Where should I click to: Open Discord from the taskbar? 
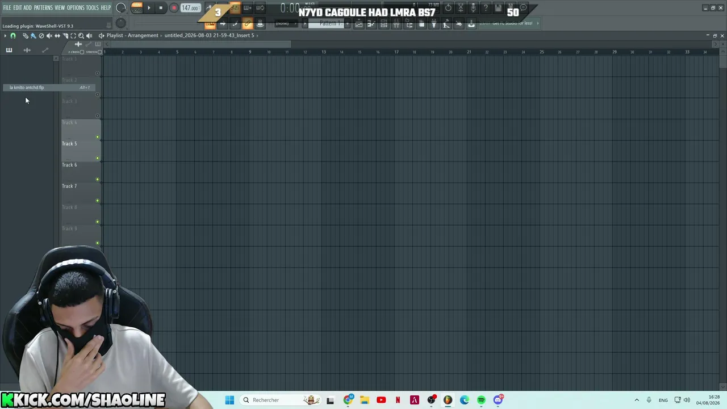498,400
